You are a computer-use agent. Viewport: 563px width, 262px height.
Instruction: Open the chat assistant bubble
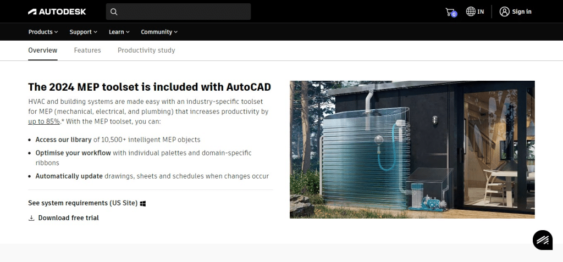[x=543, y=240]
